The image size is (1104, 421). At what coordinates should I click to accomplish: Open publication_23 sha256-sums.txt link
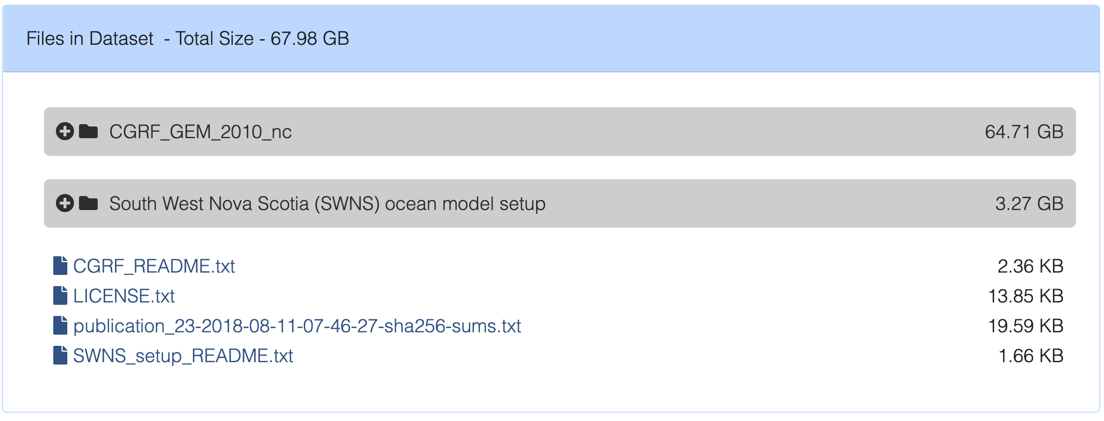(x=297, y=326)
